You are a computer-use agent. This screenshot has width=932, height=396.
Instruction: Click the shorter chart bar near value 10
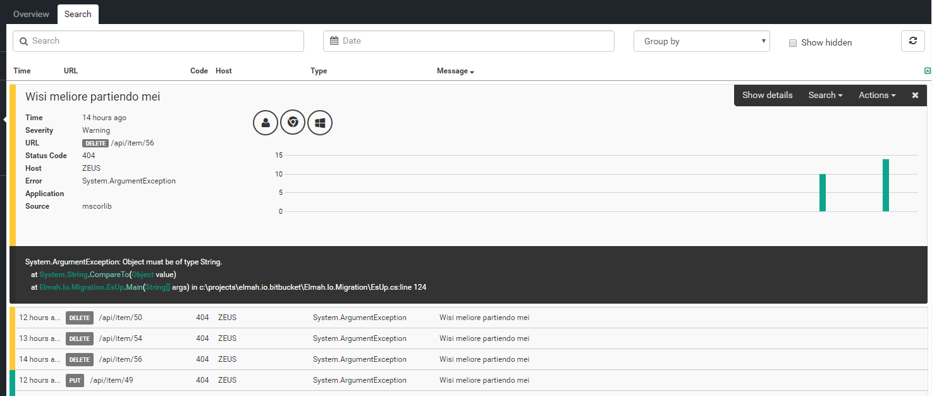[x=823, y=192]
